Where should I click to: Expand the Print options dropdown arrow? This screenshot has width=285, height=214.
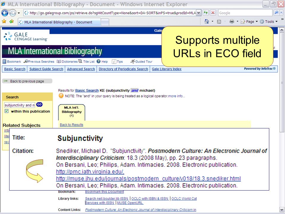(237, 21)
